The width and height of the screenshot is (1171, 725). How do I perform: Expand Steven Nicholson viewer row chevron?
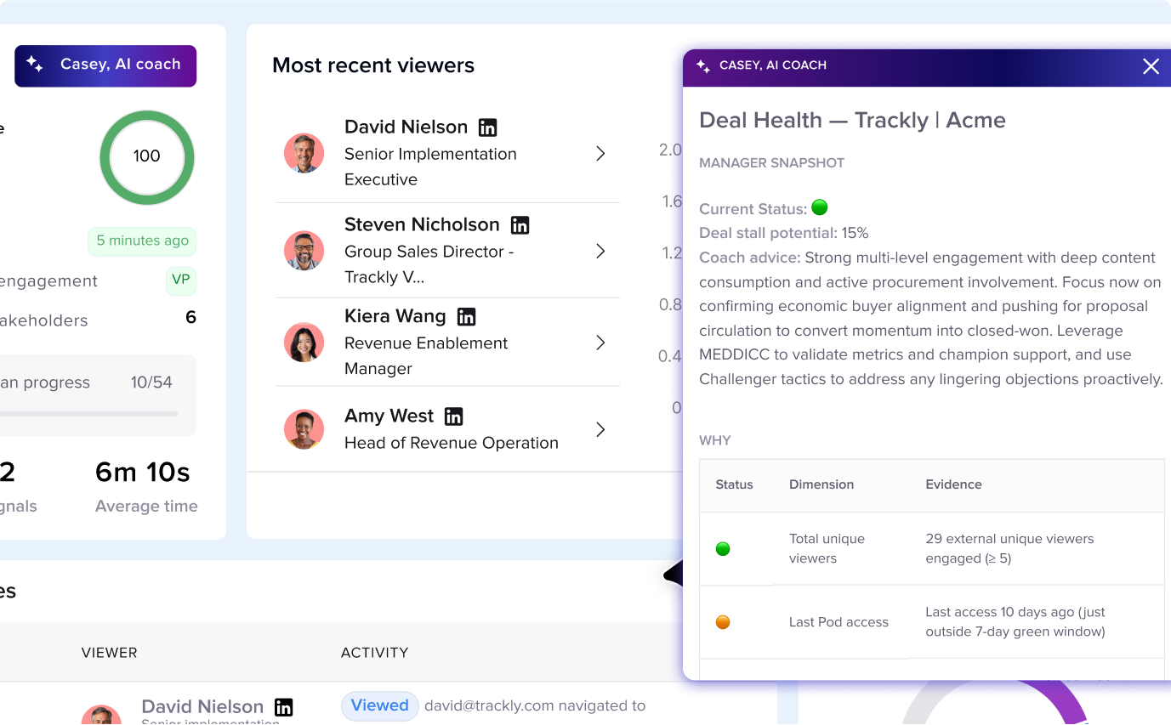pyautogui.click(x=600, y=252)
